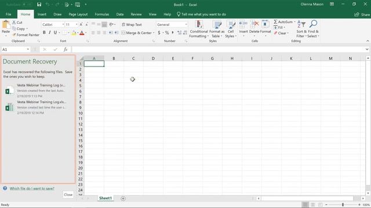Toggle Wrap Text
Viewport: 371px width, 208px height.
coord(132,24)
